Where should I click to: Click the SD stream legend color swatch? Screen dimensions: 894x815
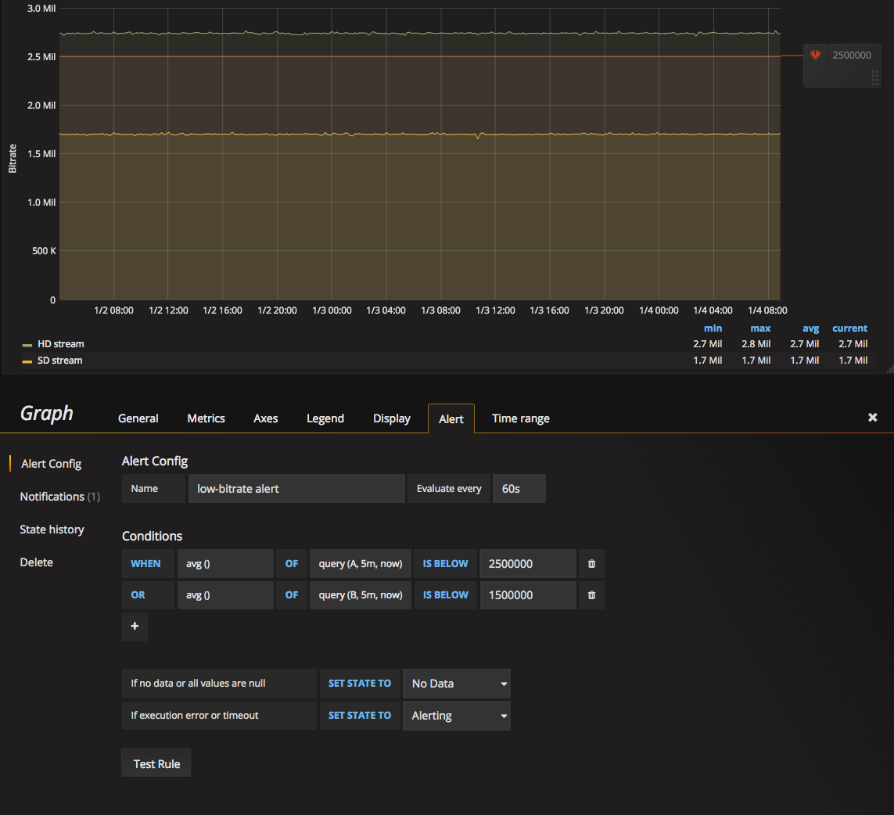[27, 361]
